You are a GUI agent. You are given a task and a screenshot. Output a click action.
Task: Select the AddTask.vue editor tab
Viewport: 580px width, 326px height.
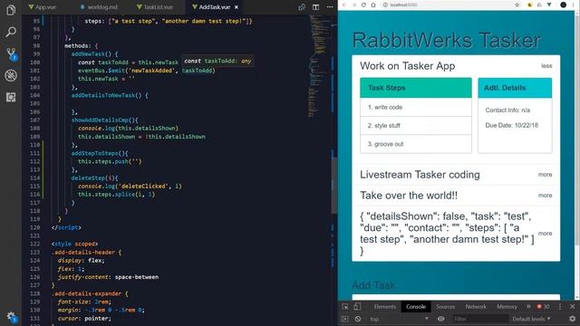[214, 7]
